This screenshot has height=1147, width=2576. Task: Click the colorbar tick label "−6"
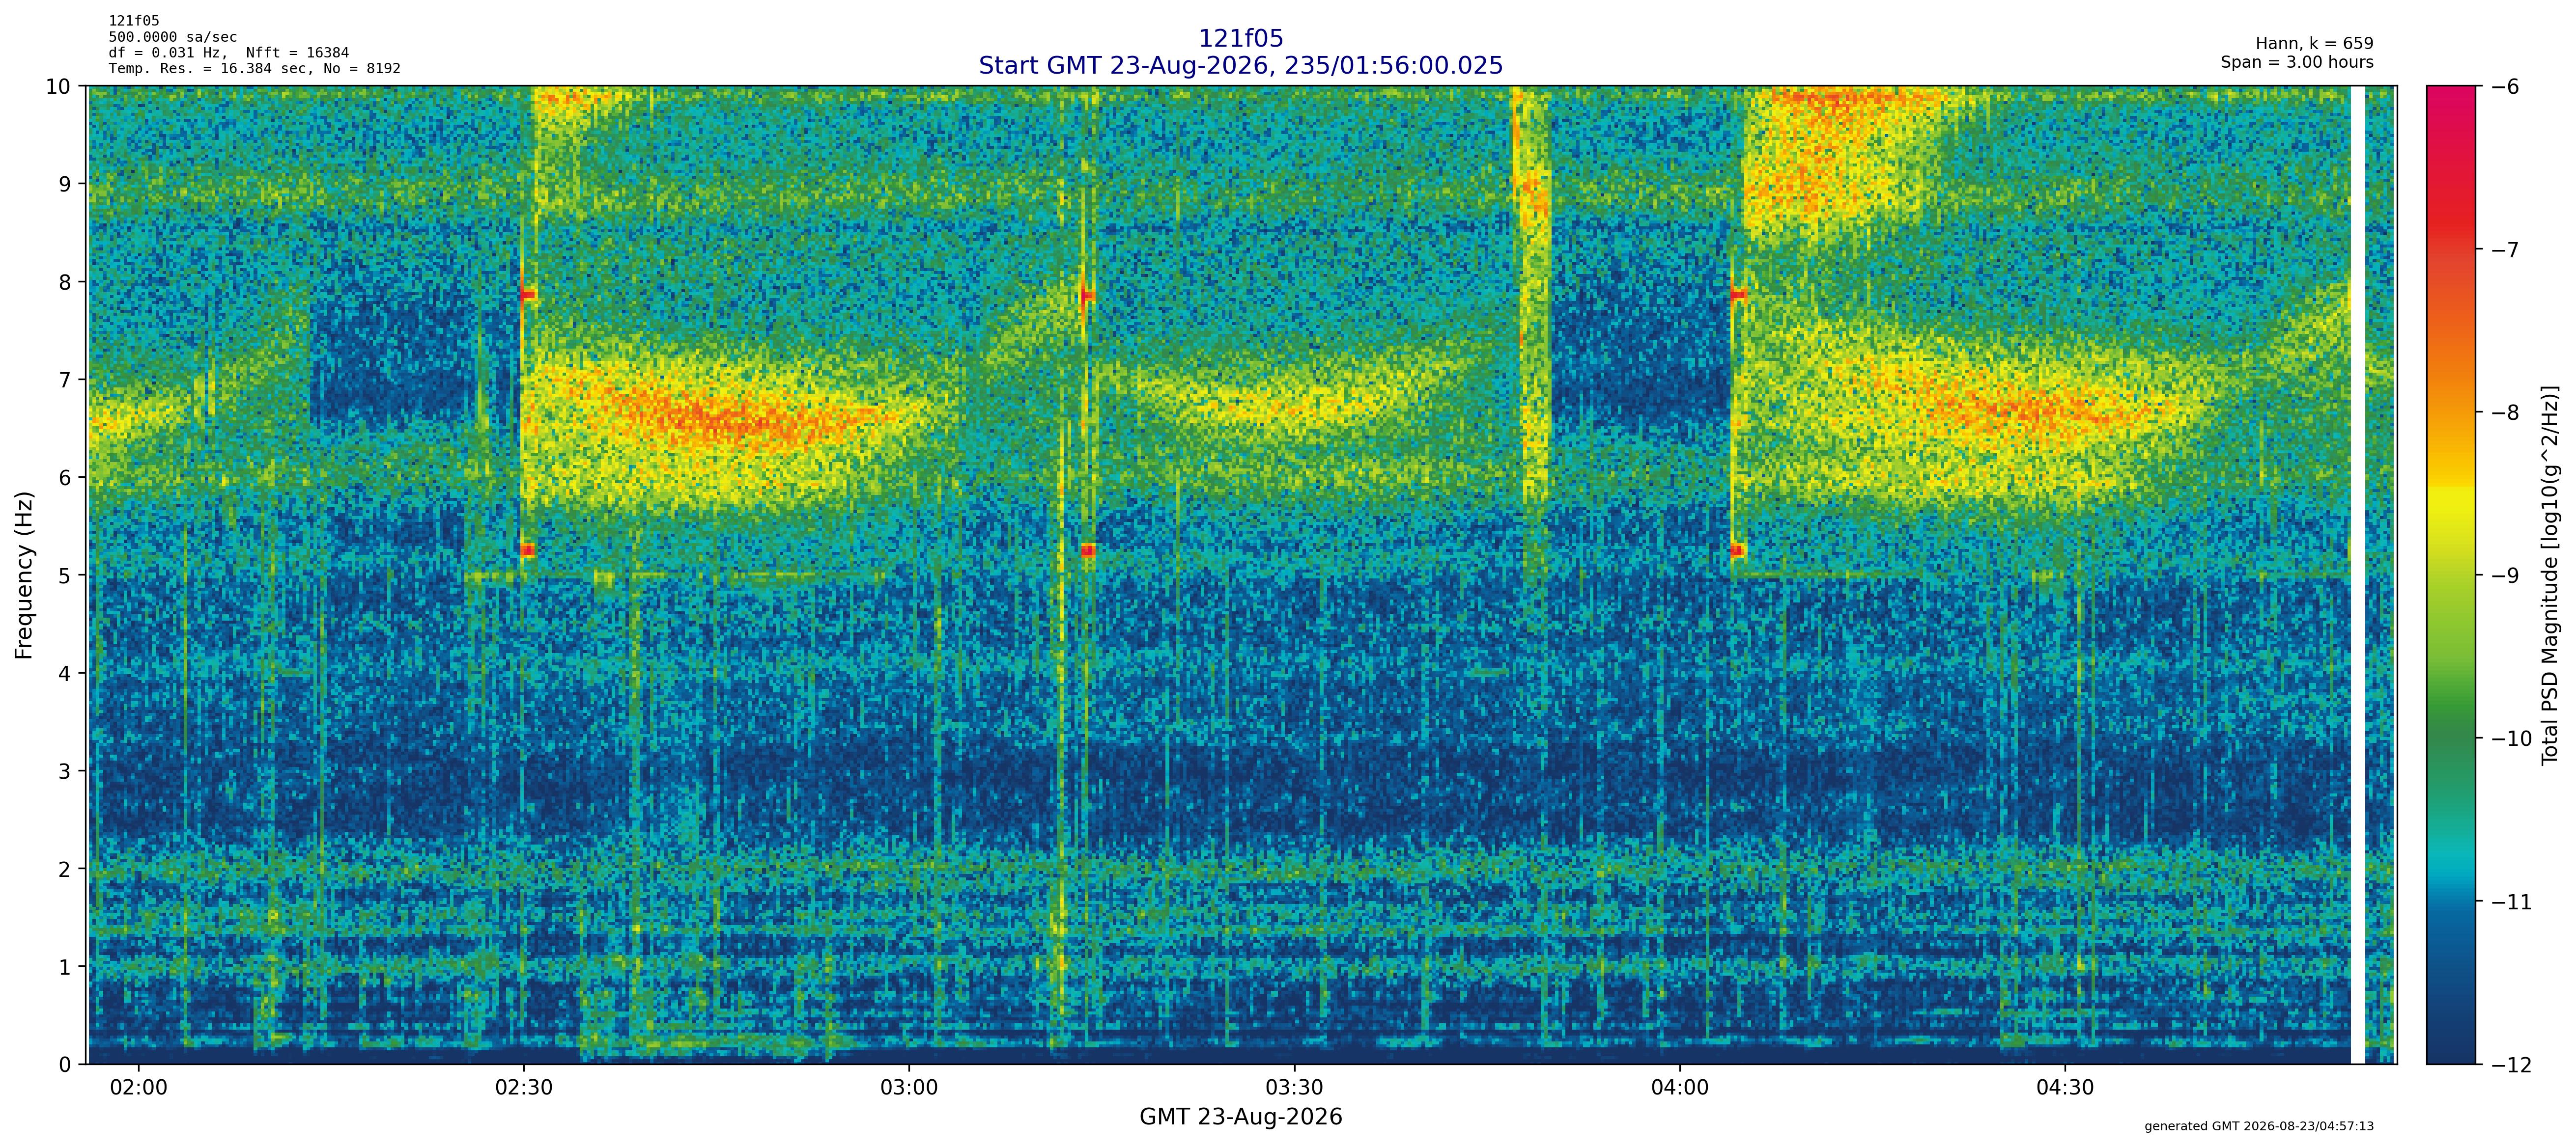[x=2503, y=87]
